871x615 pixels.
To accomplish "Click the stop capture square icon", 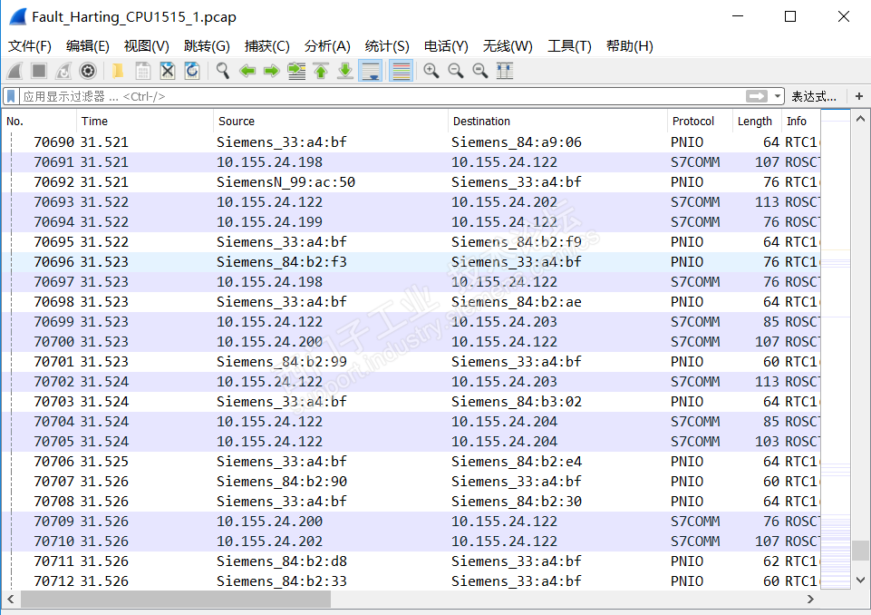I will click(39, 71).
